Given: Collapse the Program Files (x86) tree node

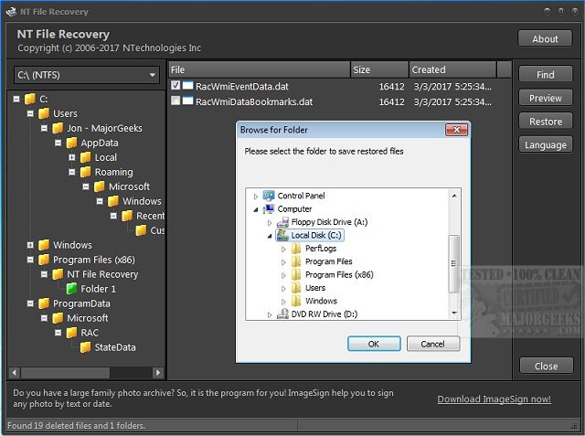Looking at the screenshot, I should pyautogui.click(x=30, y=260).
